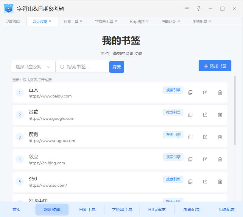Screen dimensions: 243x217
Task: Click the 添加书签 button
Action: tap(215, 66)
